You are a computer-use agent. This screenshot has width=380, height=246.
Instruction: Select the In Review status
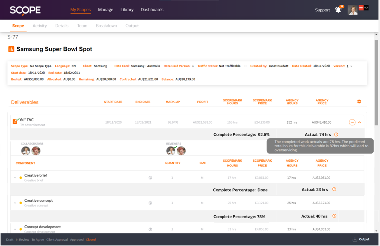tap(22, 240)
